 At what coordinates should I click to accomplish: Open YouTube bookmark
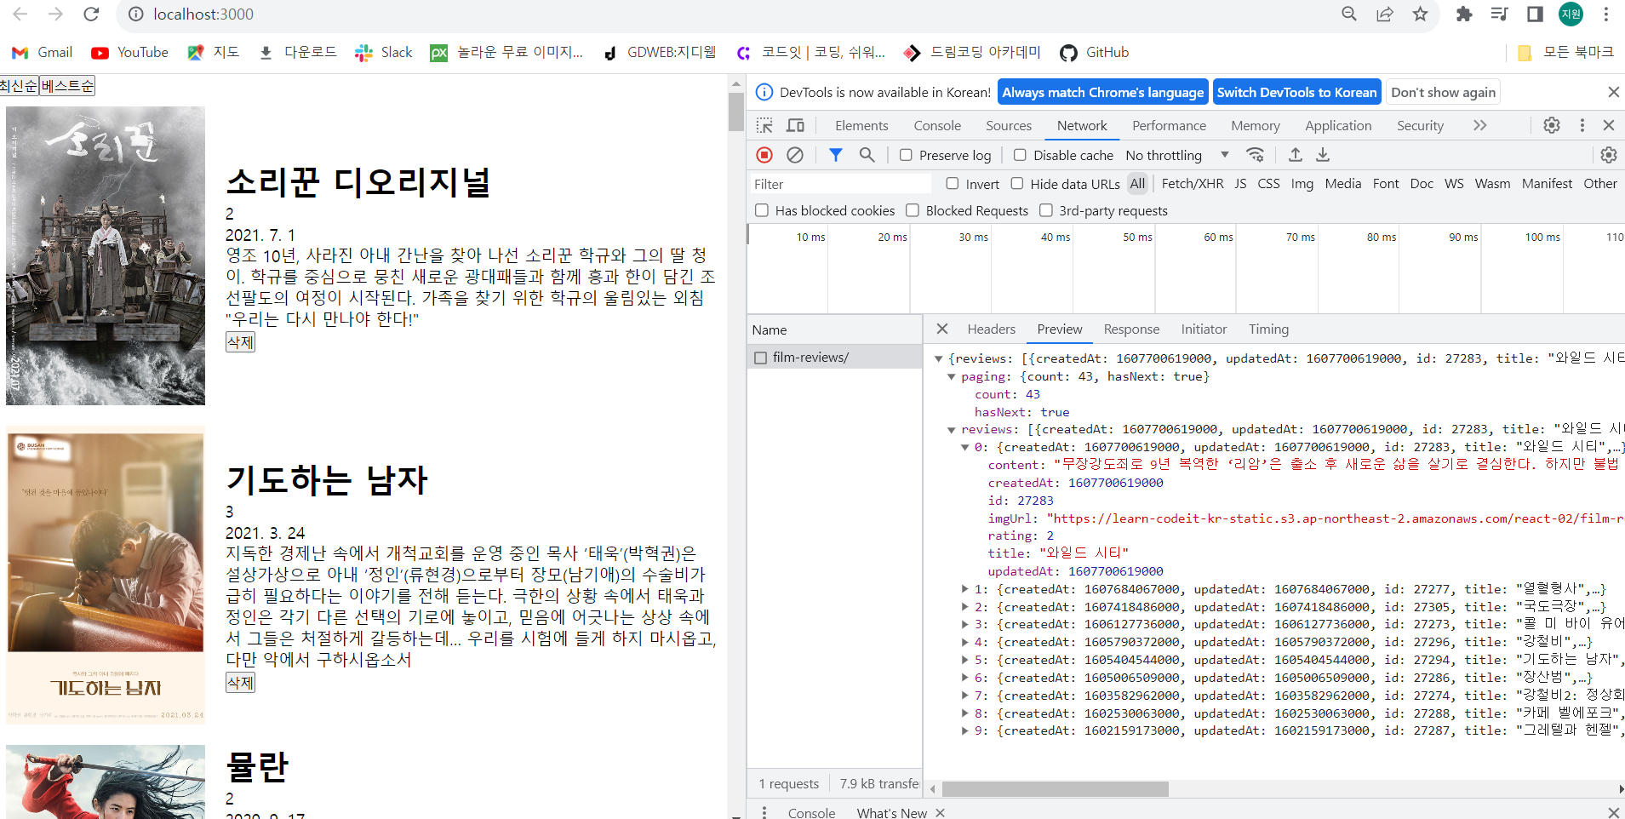click(x=130, y=53)
